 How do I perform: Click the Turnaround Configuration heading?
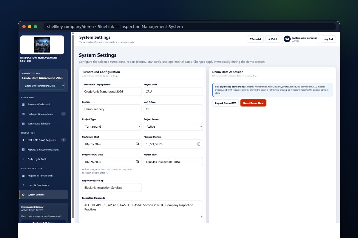(x=101, y=72)
